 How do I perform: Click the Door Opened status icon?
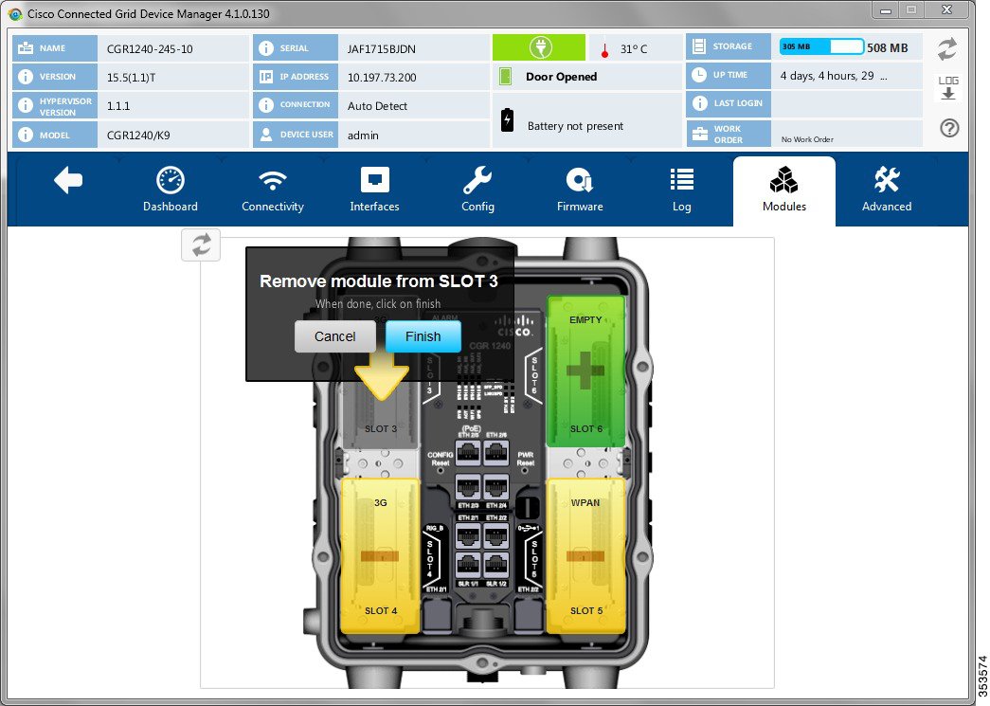click(505, 77)
